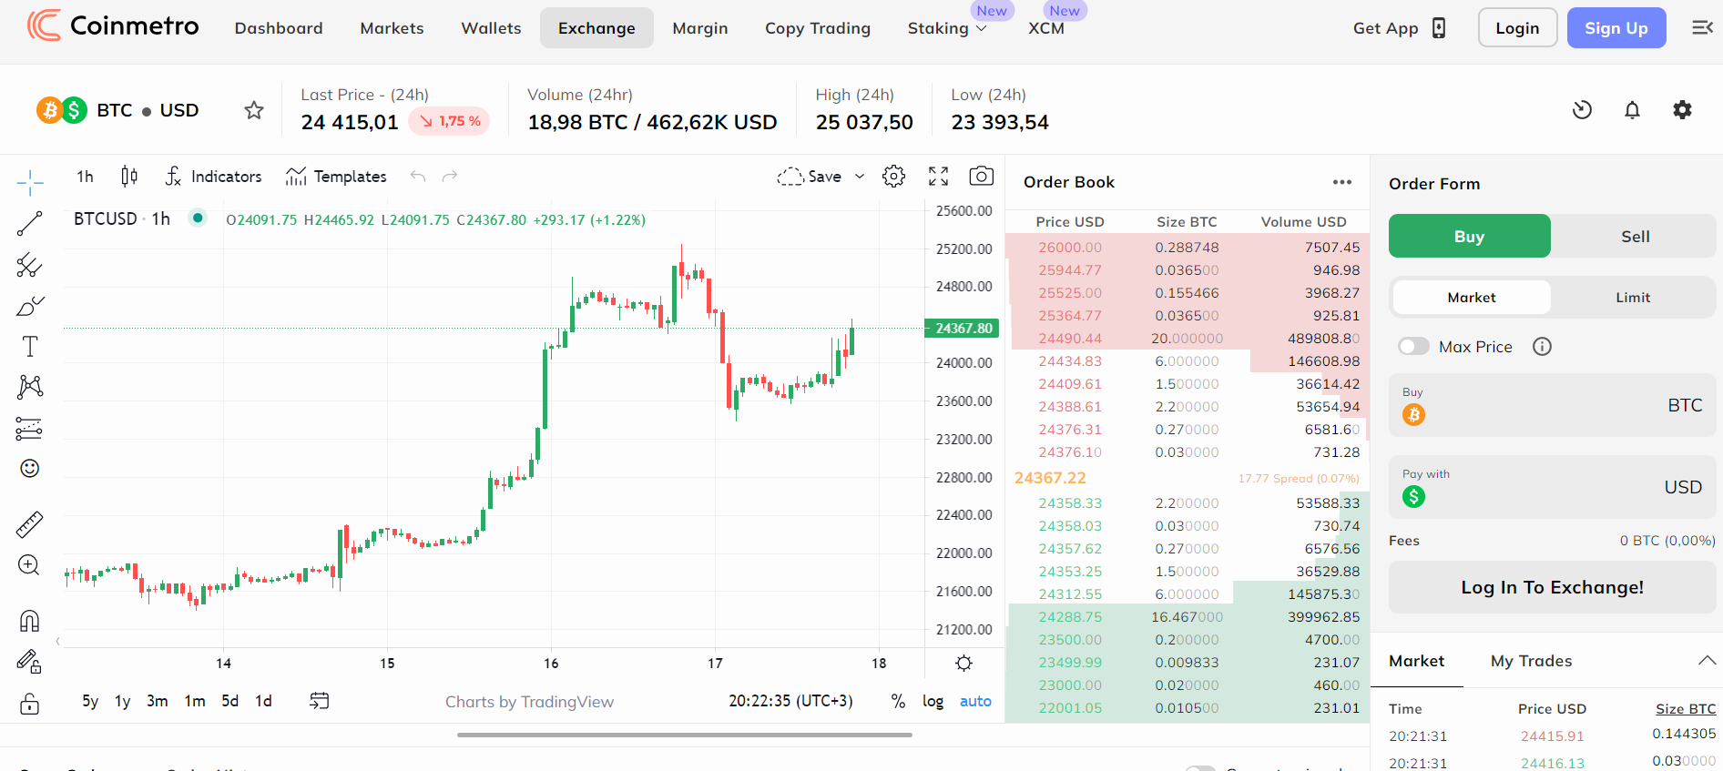This screenshot has width=1723, height=771.
Task: Go to the Dashboard page
Action: (x=279, y=28)
